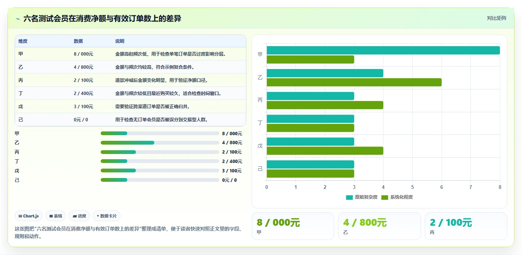Click the description 金额与频次均较高
This screenshot has width=522, height=255.
155,67
